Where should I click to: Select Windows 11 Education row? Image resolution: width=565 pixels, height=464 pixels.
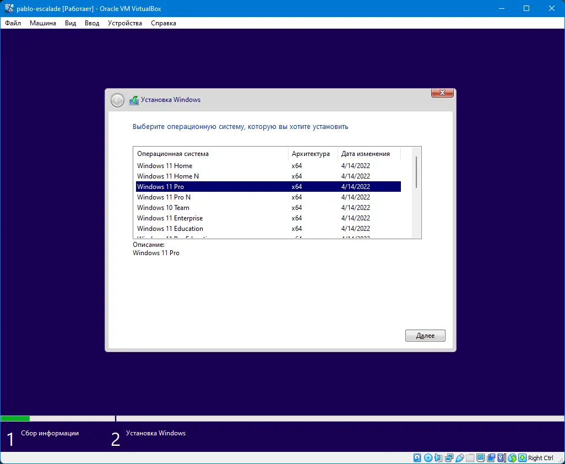[x=268, y=229]
